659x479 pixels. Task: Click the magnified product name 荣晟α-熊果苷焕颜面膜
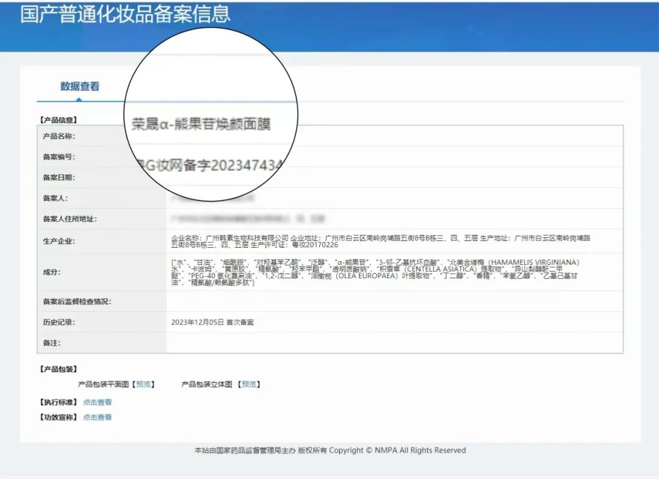tap(201, 124)
